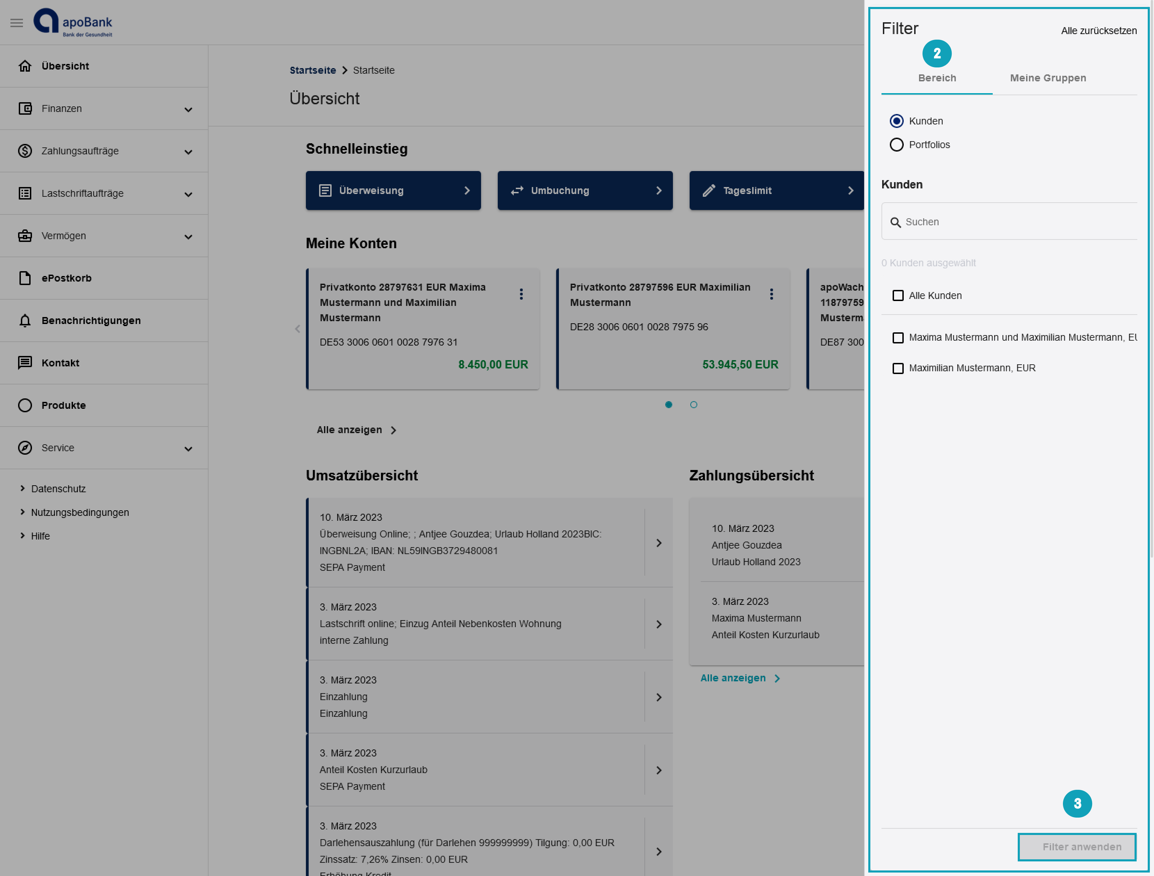This screenshot has width=1154, height=876.
Task: Click the Benachrichtigungen sidebar icon
Action: pyautogui.click(x=25, y=320)
